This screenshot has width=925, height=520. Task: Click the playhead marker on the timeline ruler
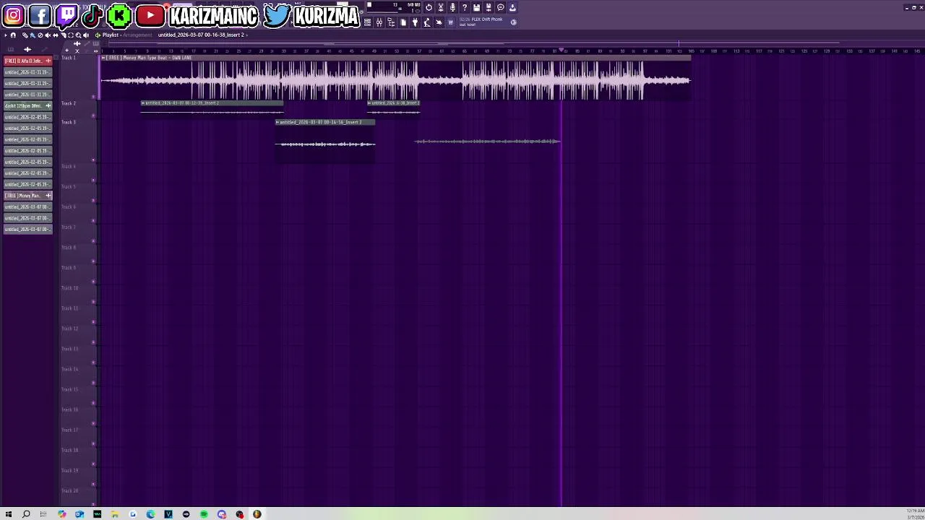tap(562, 51)
